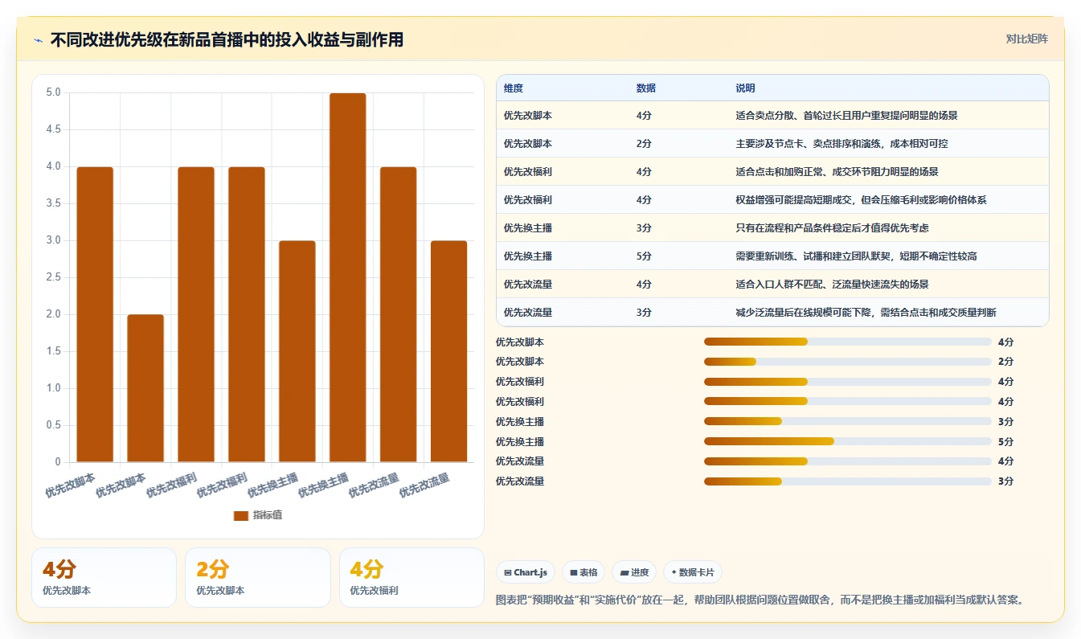Select the 表格 tag label

[588, 572]
